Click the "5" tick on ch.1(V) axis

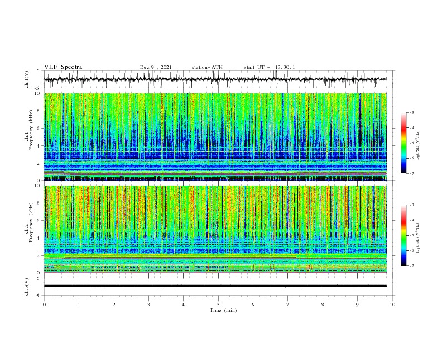tap(39, 70)
